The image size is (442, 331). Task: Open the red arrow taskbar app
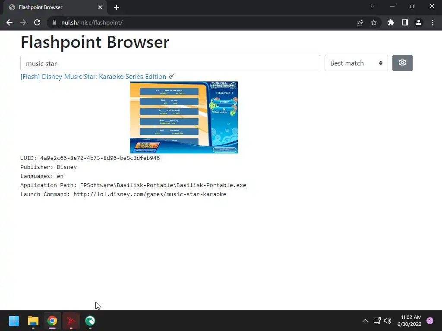71,321
